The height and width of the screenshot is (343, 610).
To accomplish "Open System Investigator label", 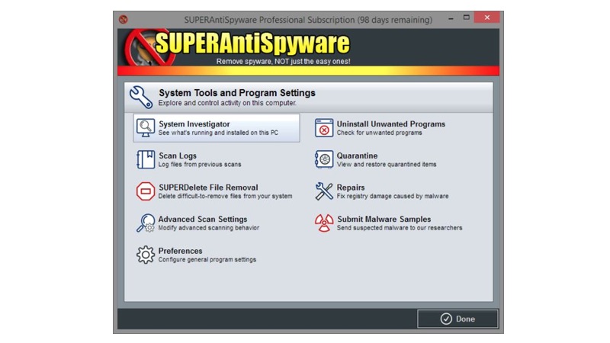I will (194, 124).
